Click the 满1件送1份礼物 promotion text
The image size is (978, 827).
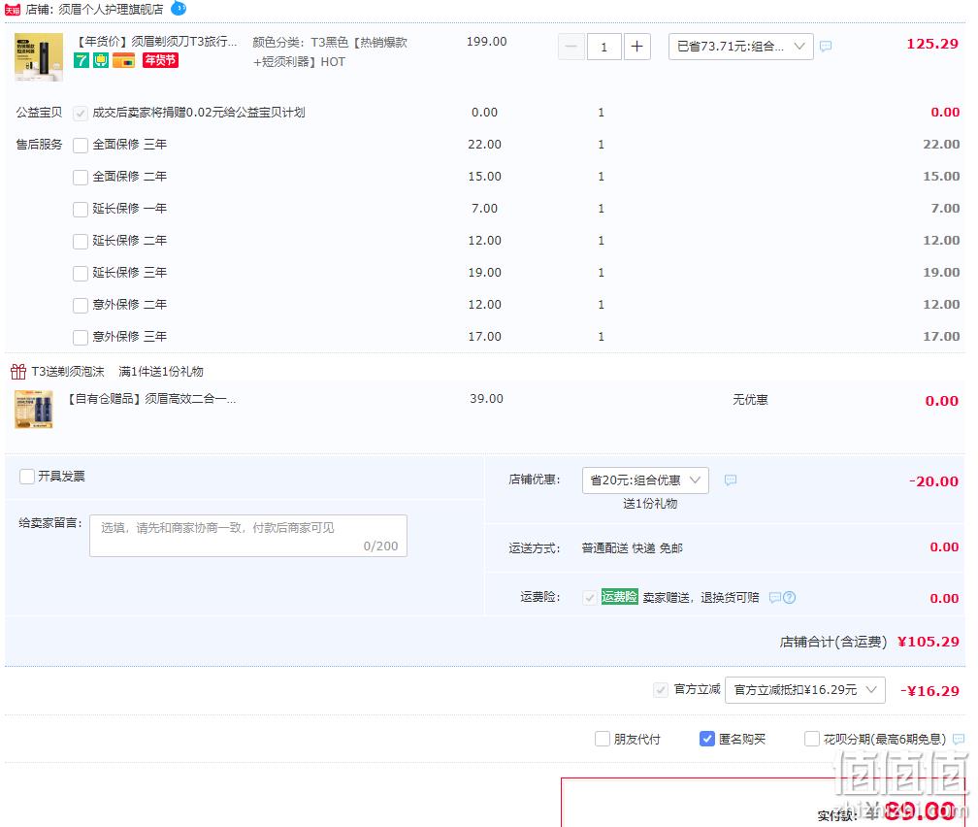[161, 372]
